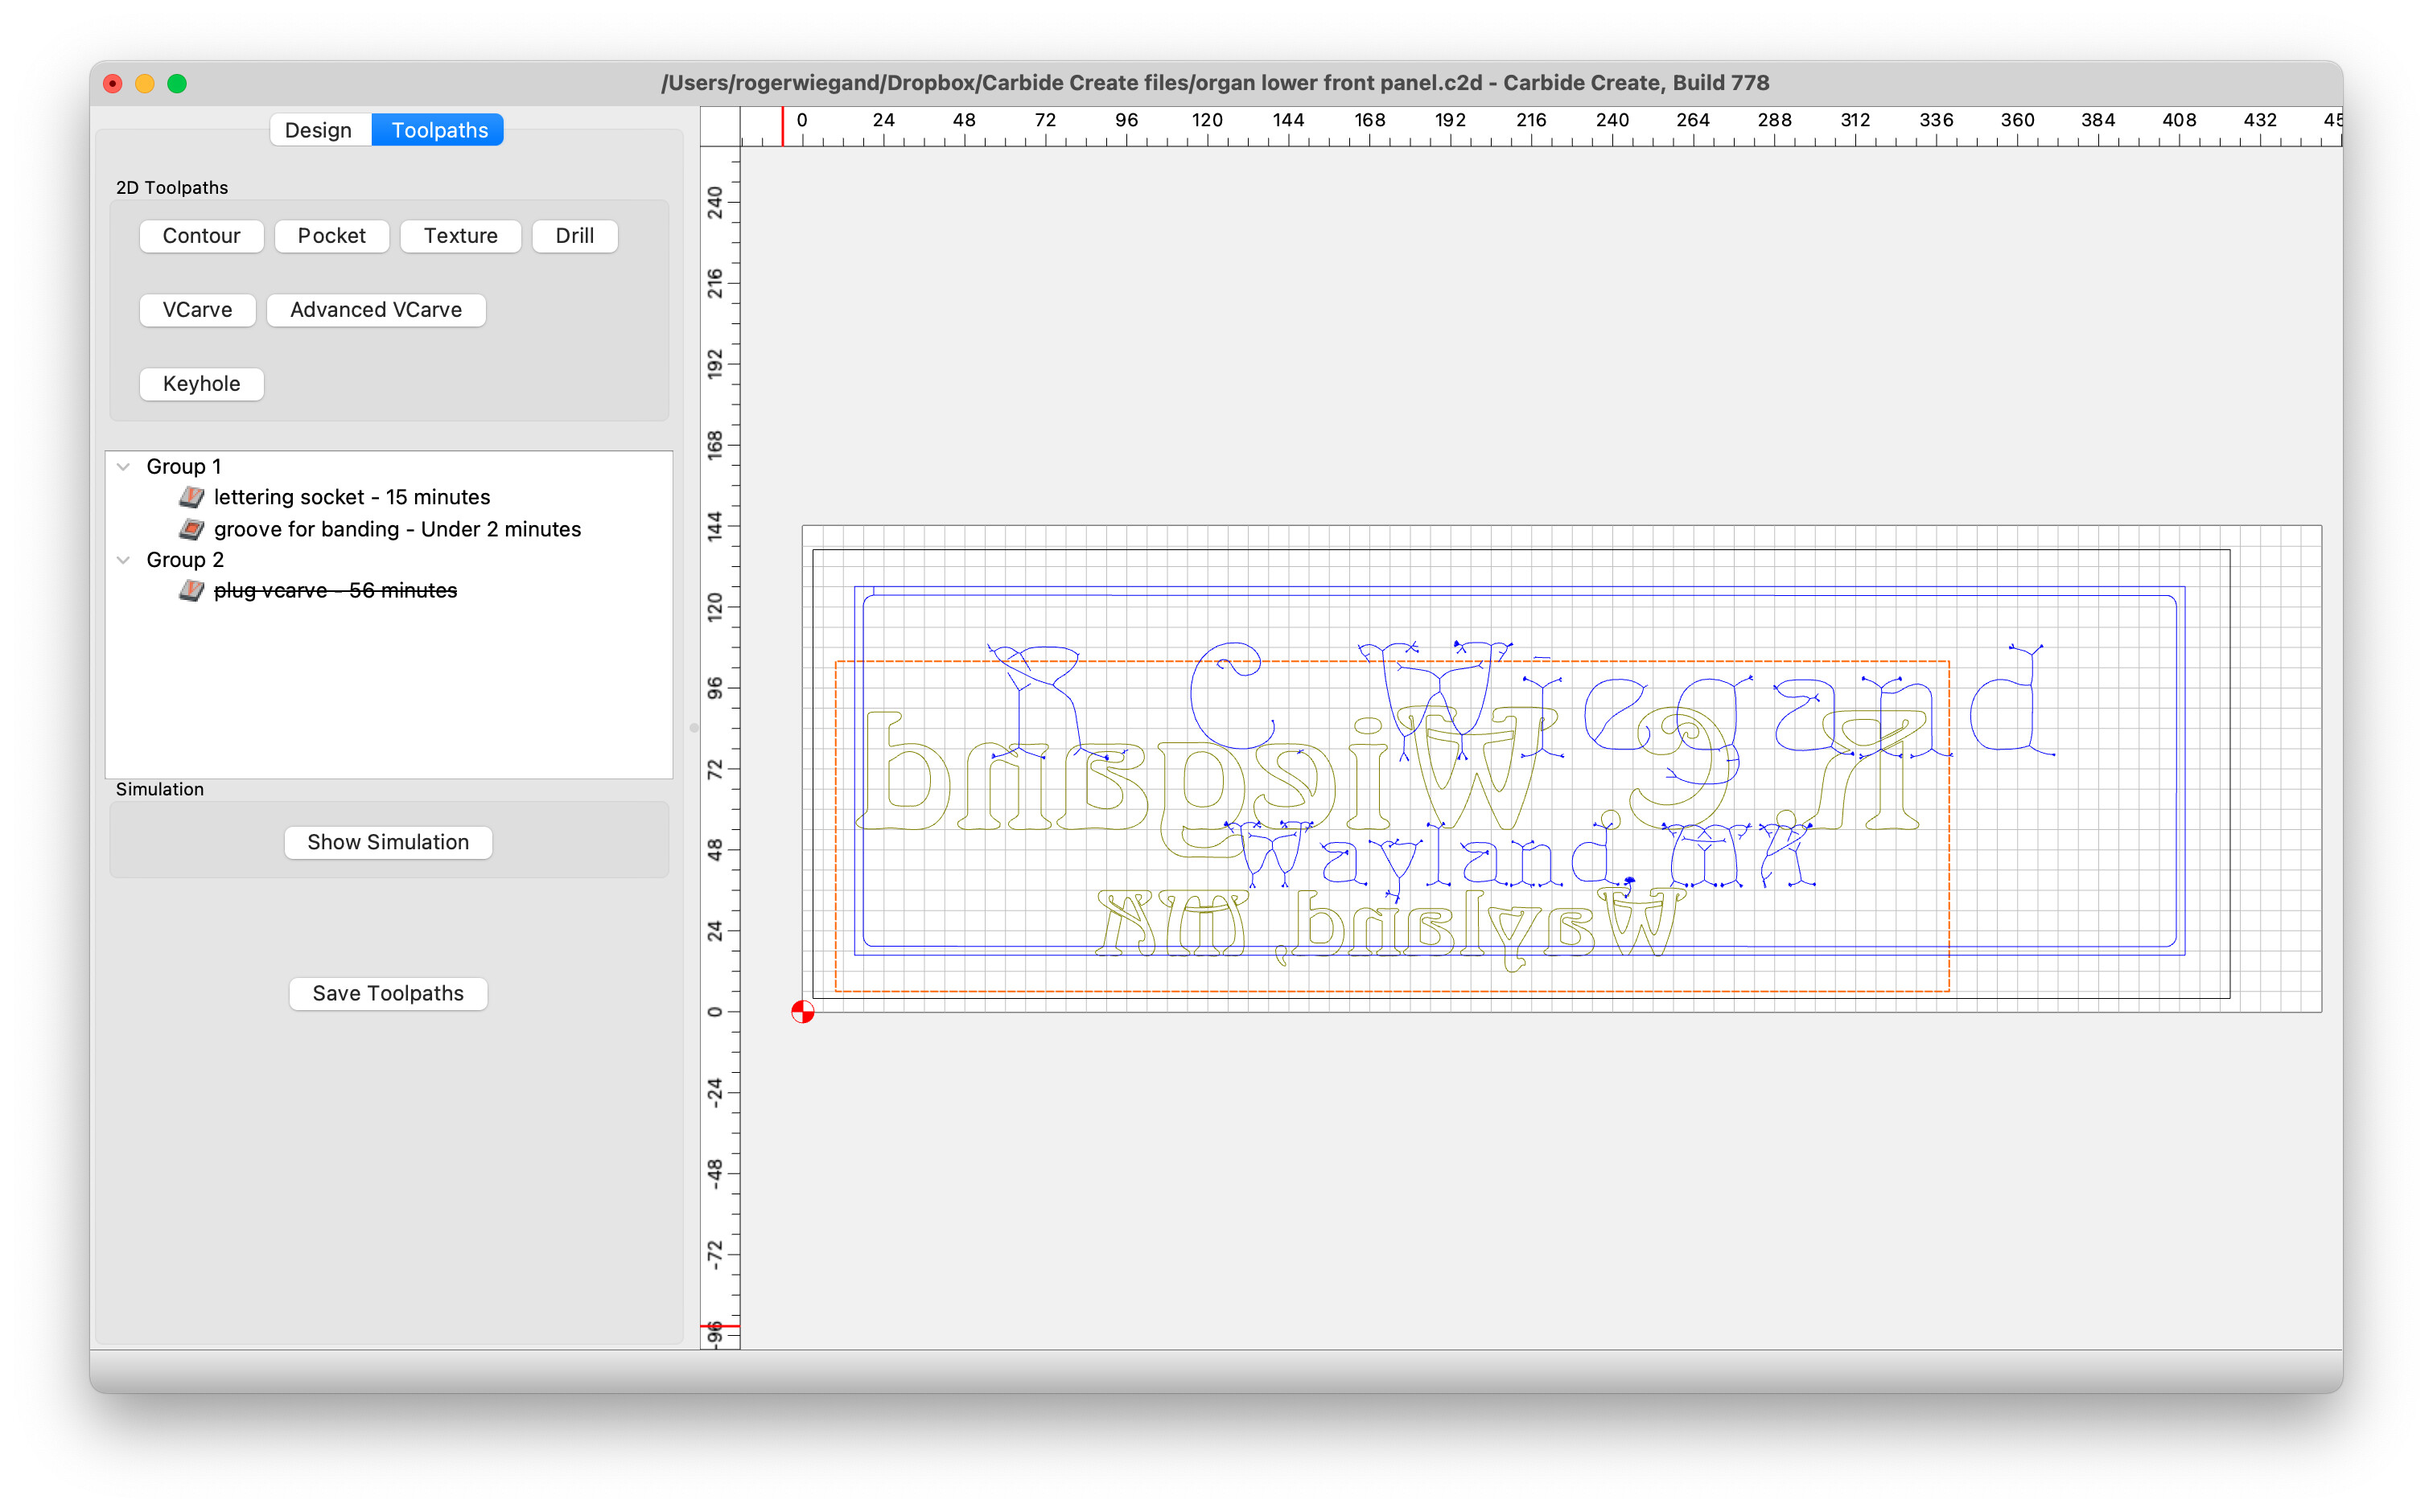This screenshot has width=2433, height=1512.
Task: Click Show Simulation button
Action: tap(388, 842)
